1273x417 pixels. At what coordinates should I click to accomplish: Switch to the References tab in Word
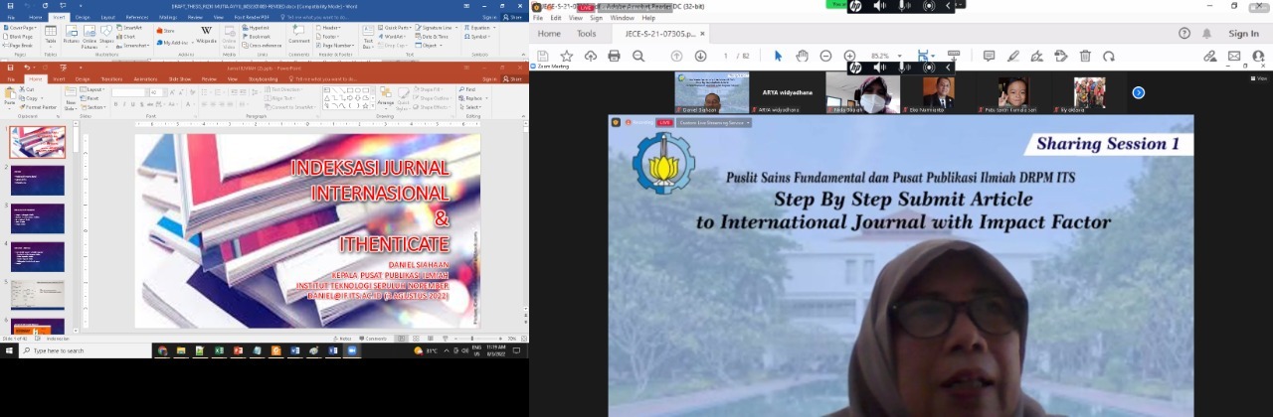click(x=137, y=17)
